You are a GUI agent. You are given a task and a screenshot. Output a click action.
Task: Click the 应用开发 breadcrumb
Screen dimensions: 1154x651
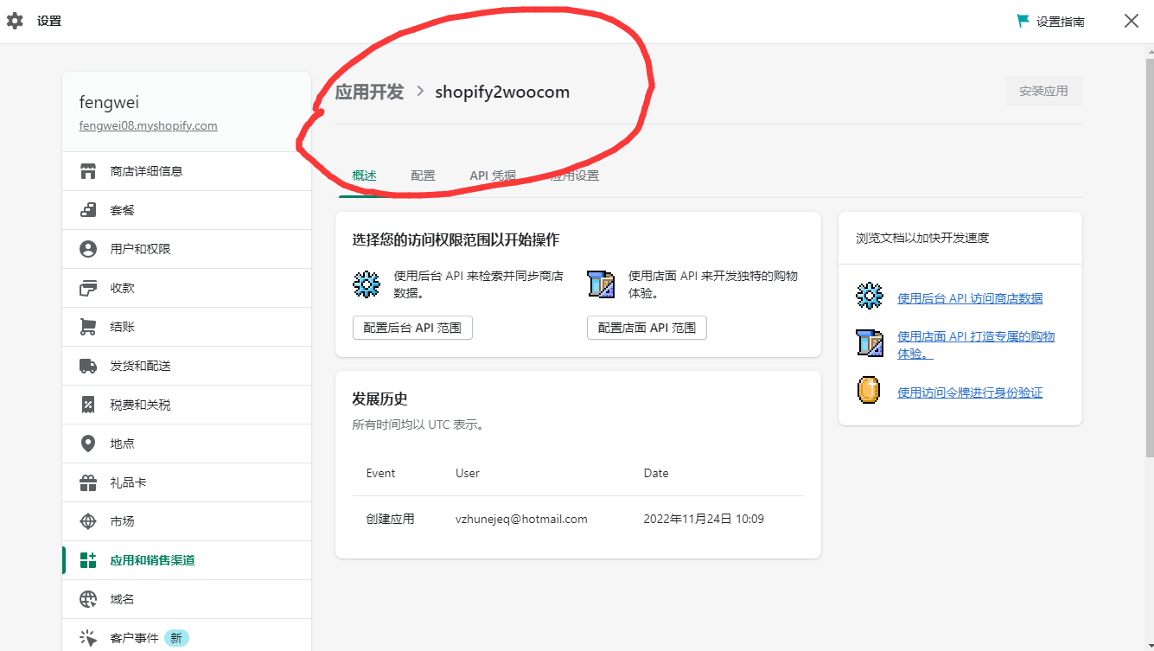tap(369, 92)
